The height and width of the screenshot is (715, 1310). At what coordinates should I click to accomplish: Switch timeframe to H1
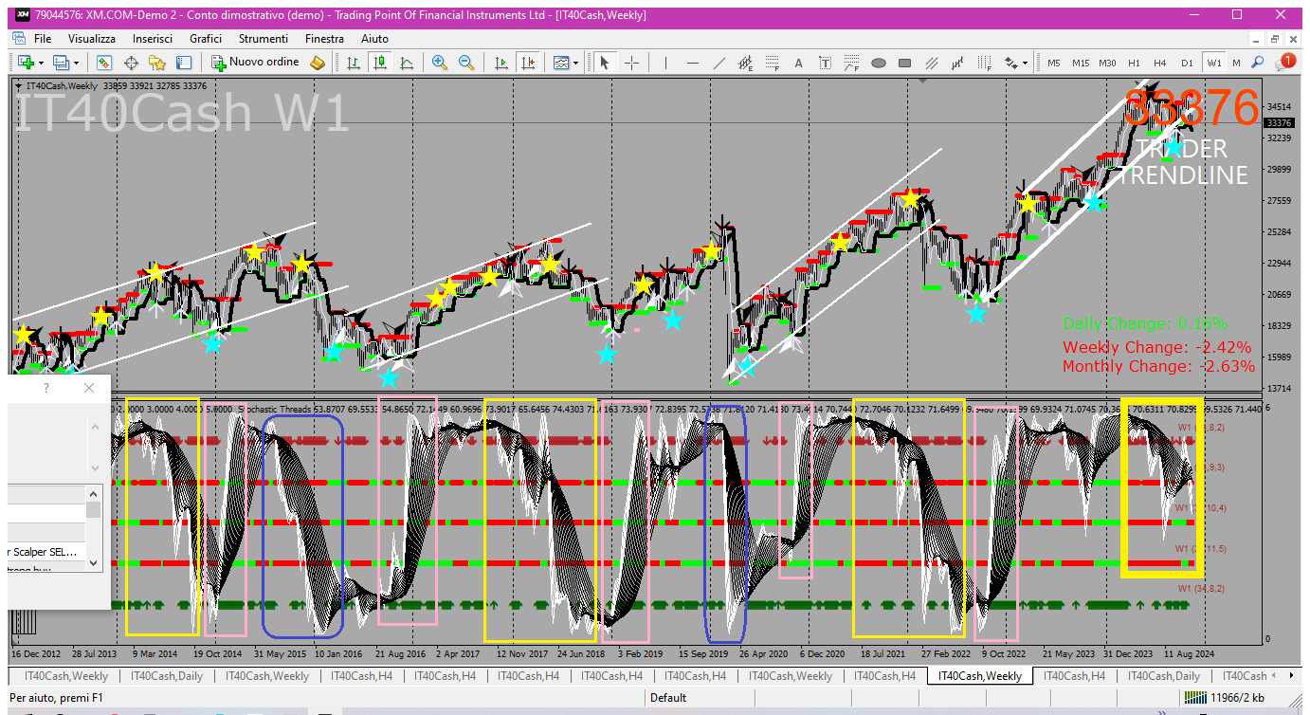point(1134,63)
